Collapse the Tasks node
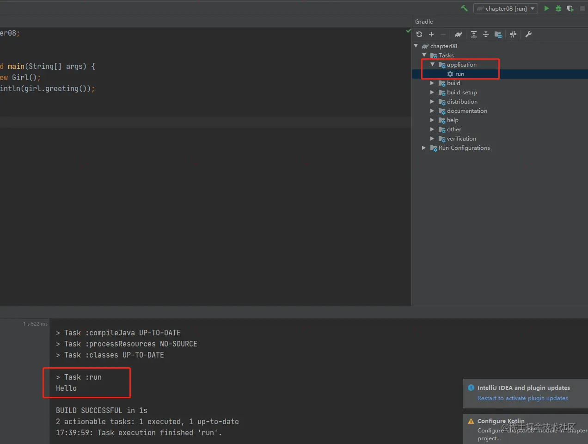The image size is (588, 444). pyautogui.click(x=424, y=55)
